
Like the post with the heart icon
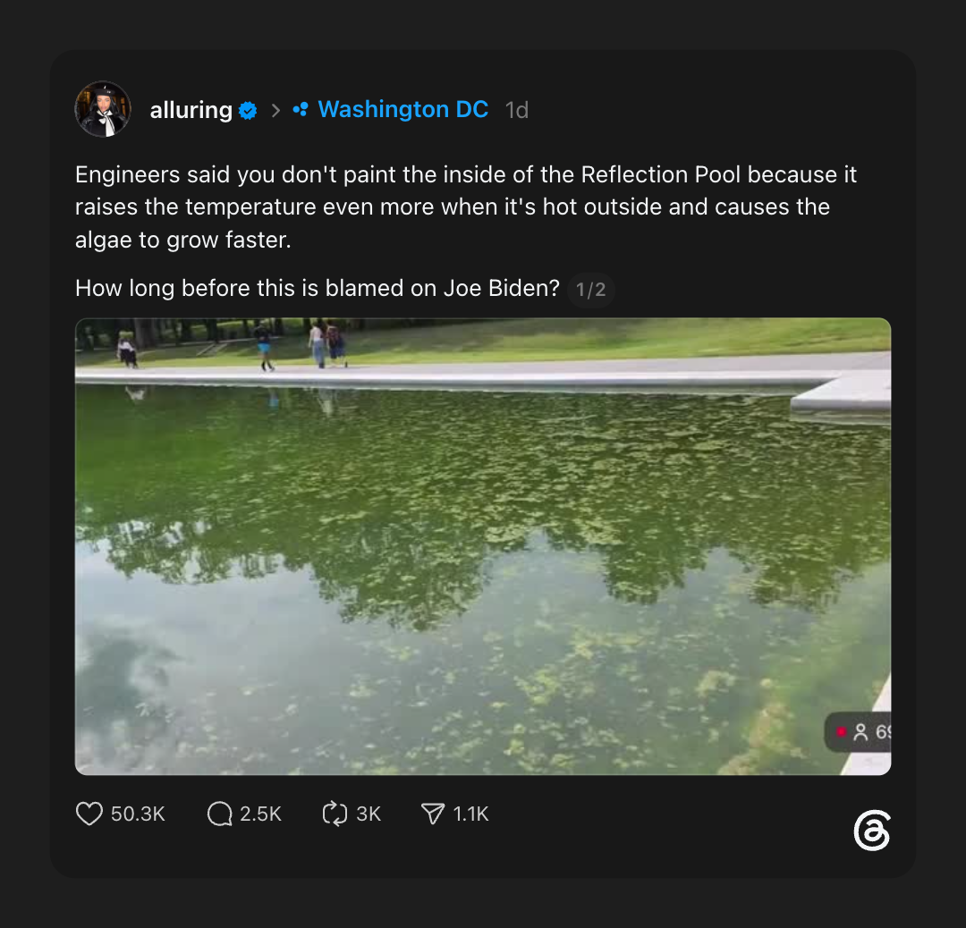[89, 814]
